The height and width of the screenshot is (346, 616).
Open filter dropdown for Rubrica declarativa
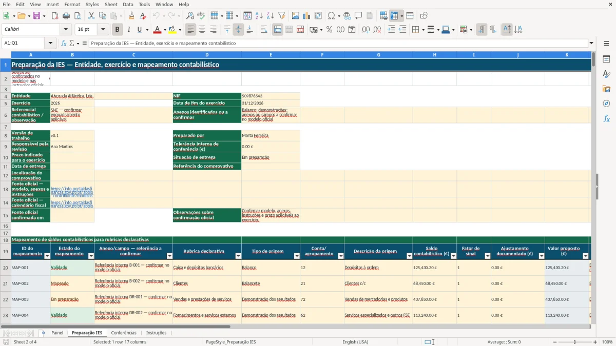(238, 256)
